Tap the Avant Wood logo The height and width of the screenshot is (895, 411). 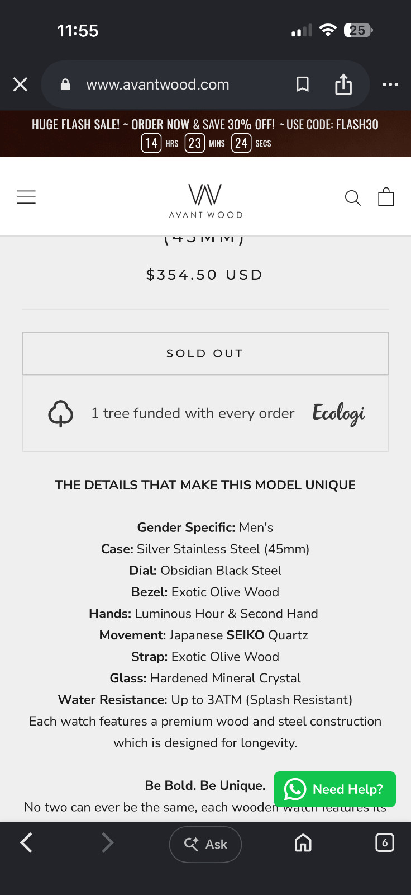point(205,200)
